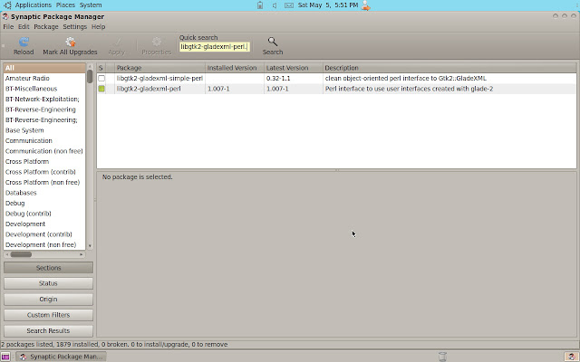Click the Properties gear icon
The width and height of the screenshot is (580, 362).
click(x=157, y=42)
